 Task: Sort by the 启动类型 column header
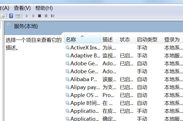147,40
